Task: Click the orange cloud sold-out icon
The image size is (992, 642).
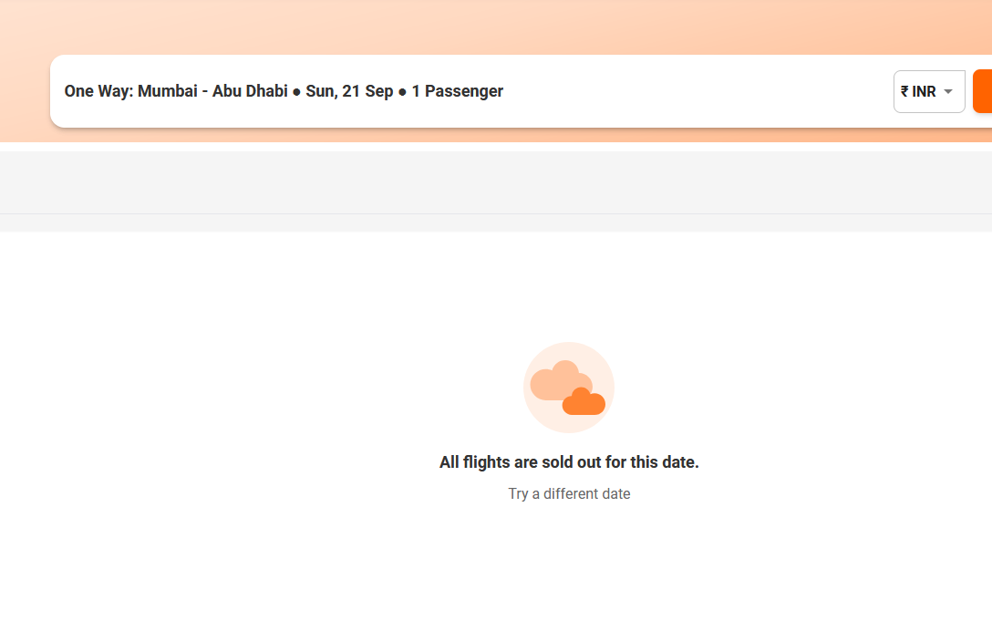Action: [x=569, y=388]
